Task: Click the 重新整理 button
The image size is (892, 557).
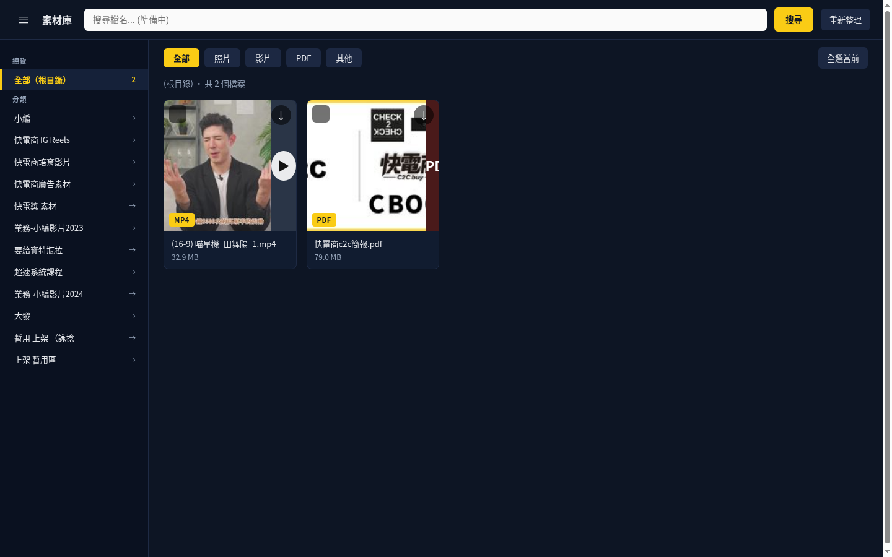Action: (x=846, y=20)
